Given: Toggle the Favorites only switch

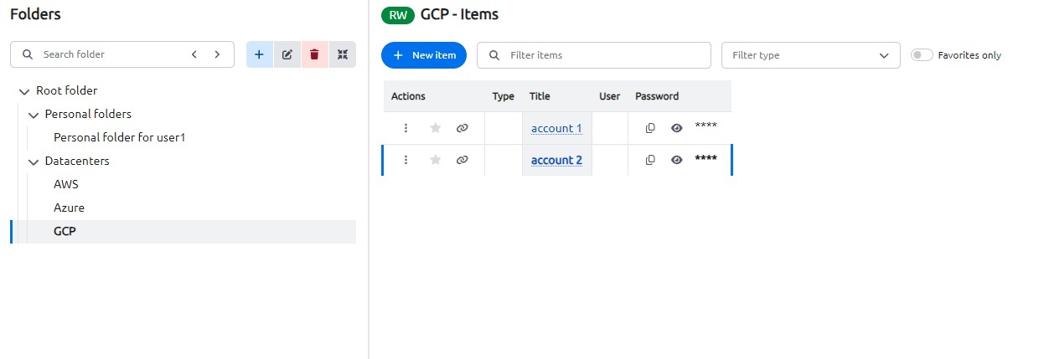Looking at the screenshot, I should coord(922,55).
